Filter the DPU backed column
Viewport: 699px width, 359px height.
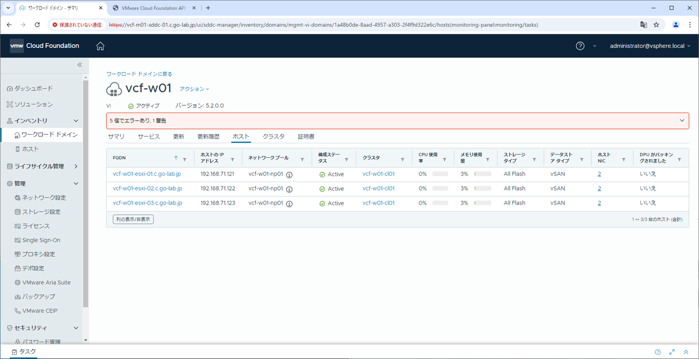pyautogui.click(x=679, y=159)
